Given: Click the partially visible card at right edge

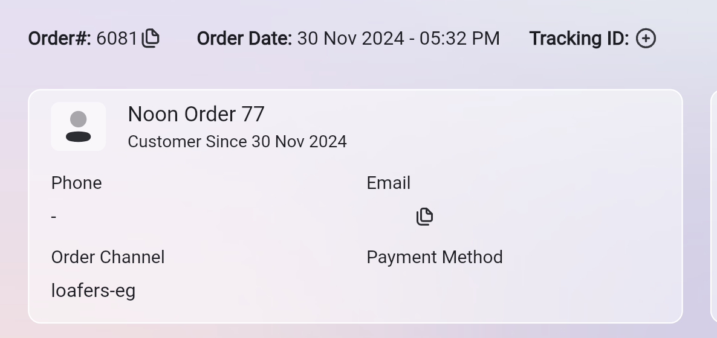Looking at the screenshot, I should (713, 205).
